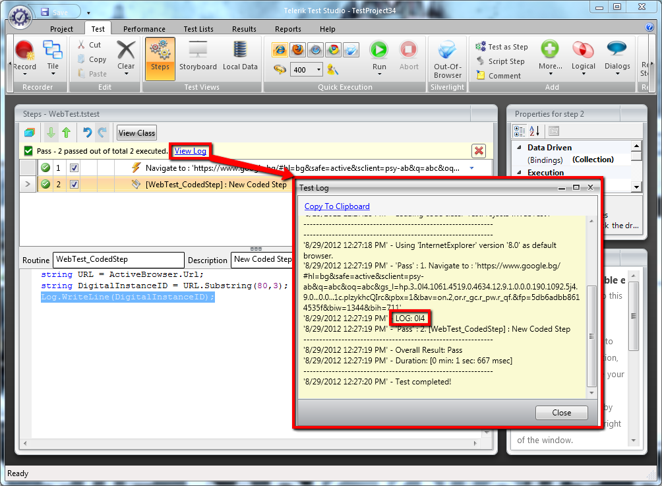Select Safari for quick execution
662x486 pixels.
[x=315, y=50]
